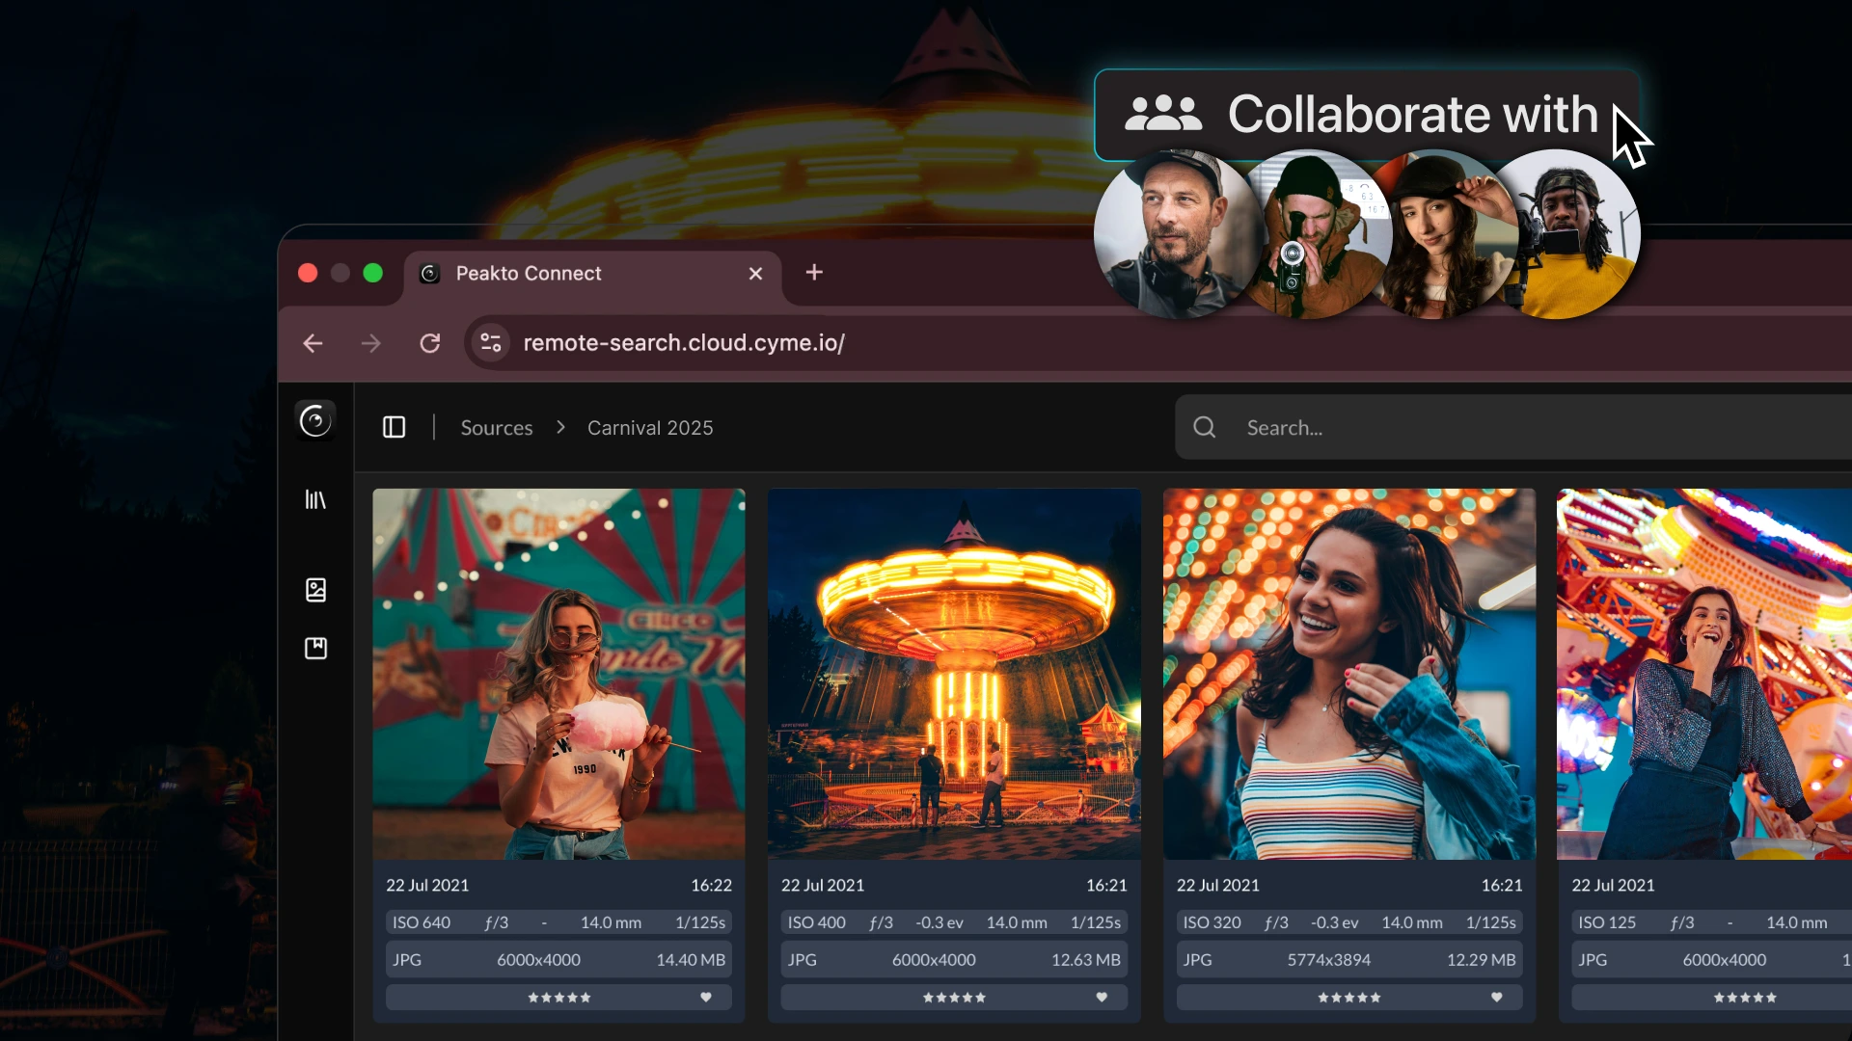Focus the Search field
Screen dimensions: 1852x1041
tap(1512, 427)
